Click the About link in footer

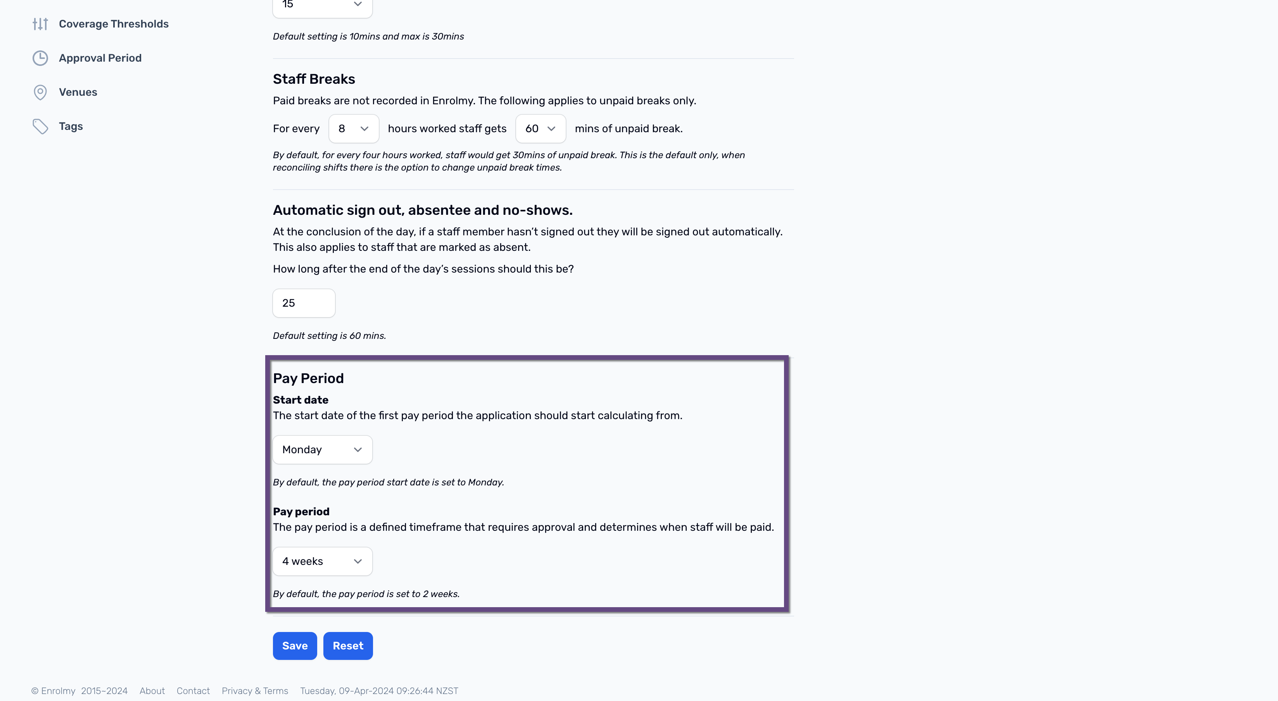(x=152, y=691)
